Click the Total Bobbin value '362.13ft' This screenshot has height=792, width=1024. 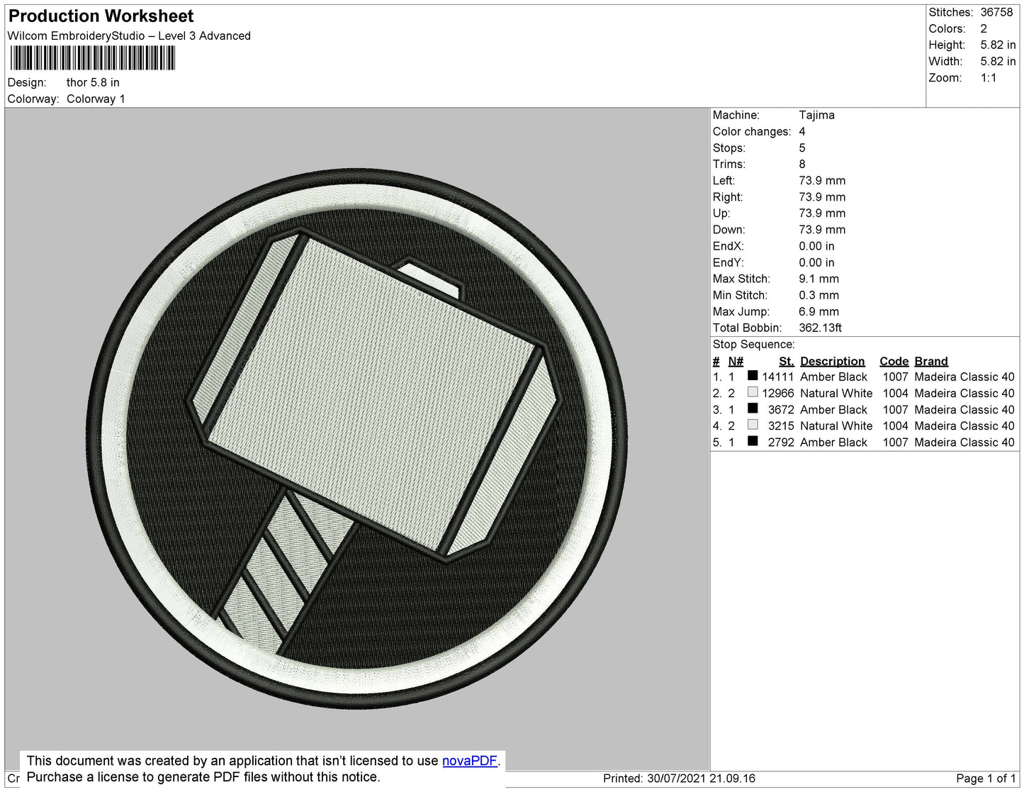point(820,328)
